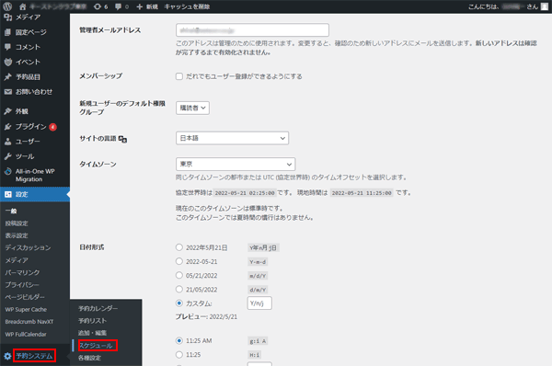Click the こんにちは greeting account link
Viewport: 552px width, 366px height.
[508, 6]
